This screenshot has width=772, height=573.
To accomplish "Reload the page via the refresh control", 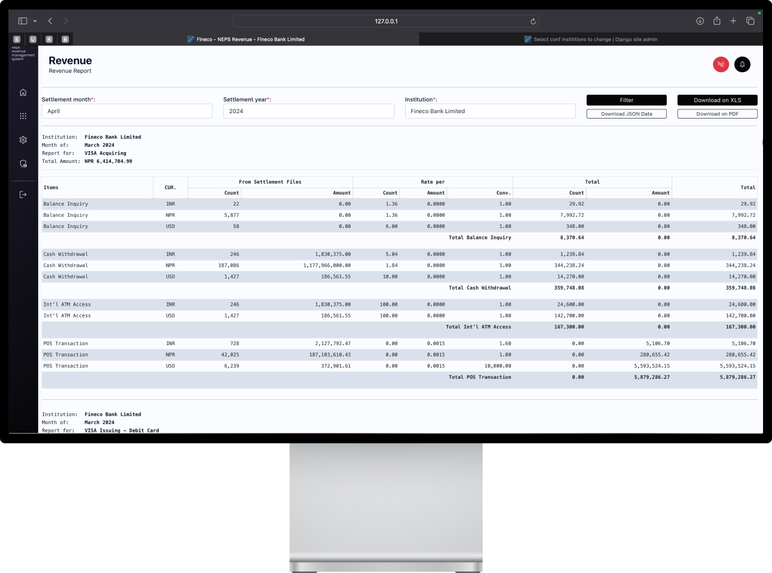I will (532, 21).
